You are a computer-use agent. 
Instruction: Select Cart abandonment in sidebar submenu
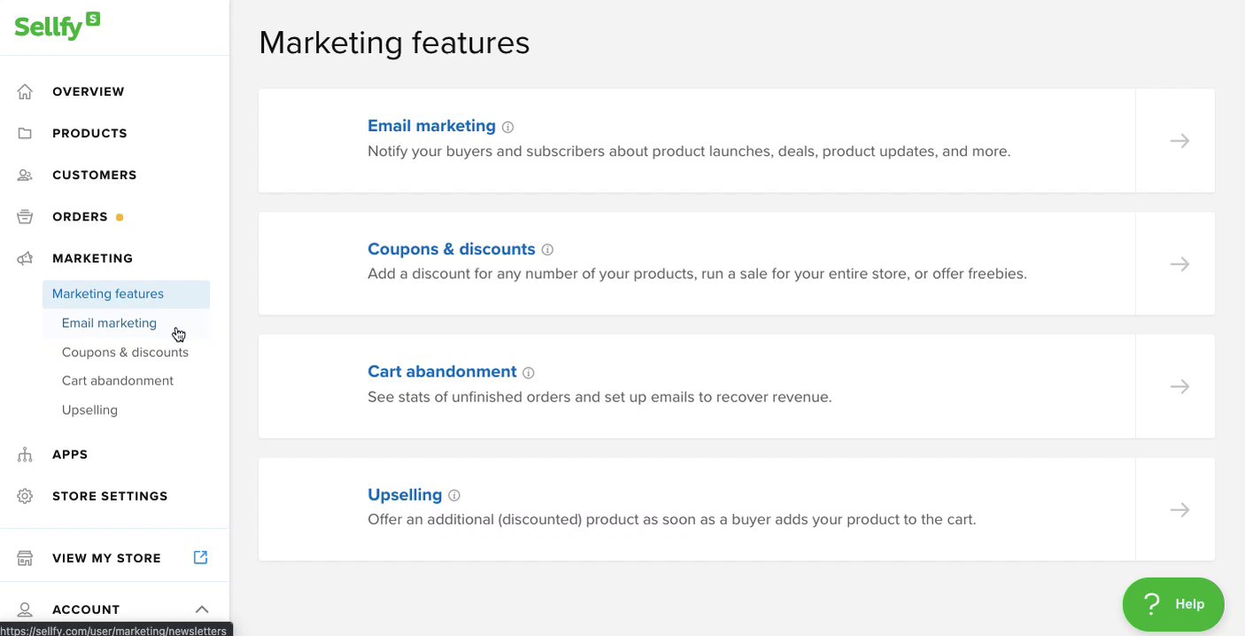[x=118, y=381]
